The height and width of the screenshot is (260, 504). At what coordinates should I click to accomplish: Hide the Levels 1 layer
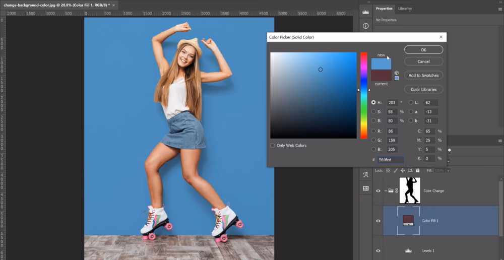click(x=379, y=251)
